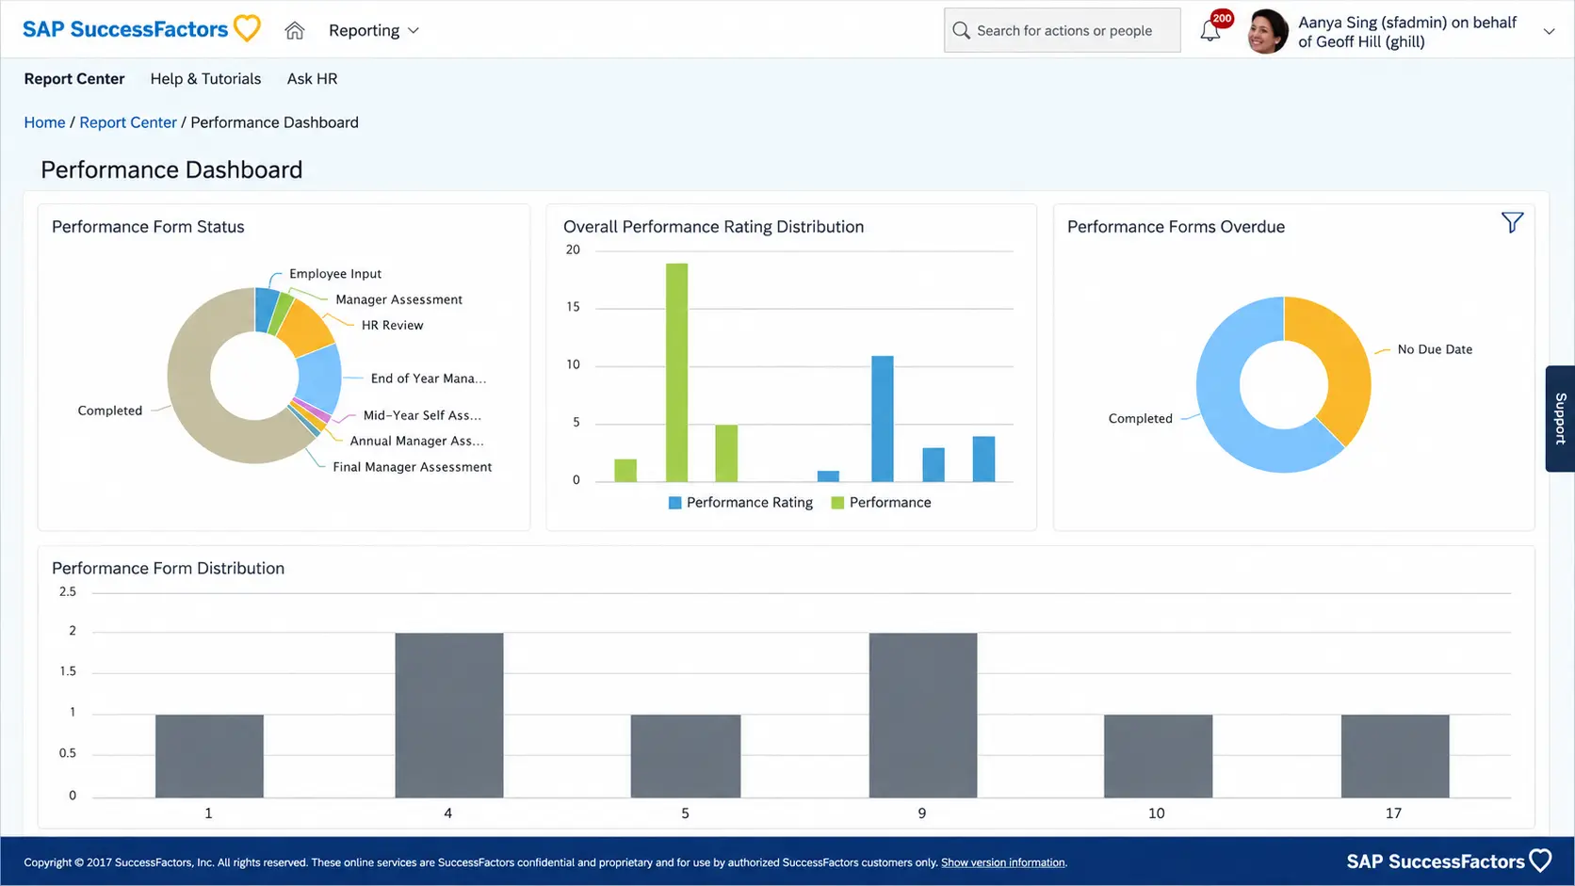Click the gray bar labeled 1
This screenshot has height=886, width=1575.
(x=209, y=756)
